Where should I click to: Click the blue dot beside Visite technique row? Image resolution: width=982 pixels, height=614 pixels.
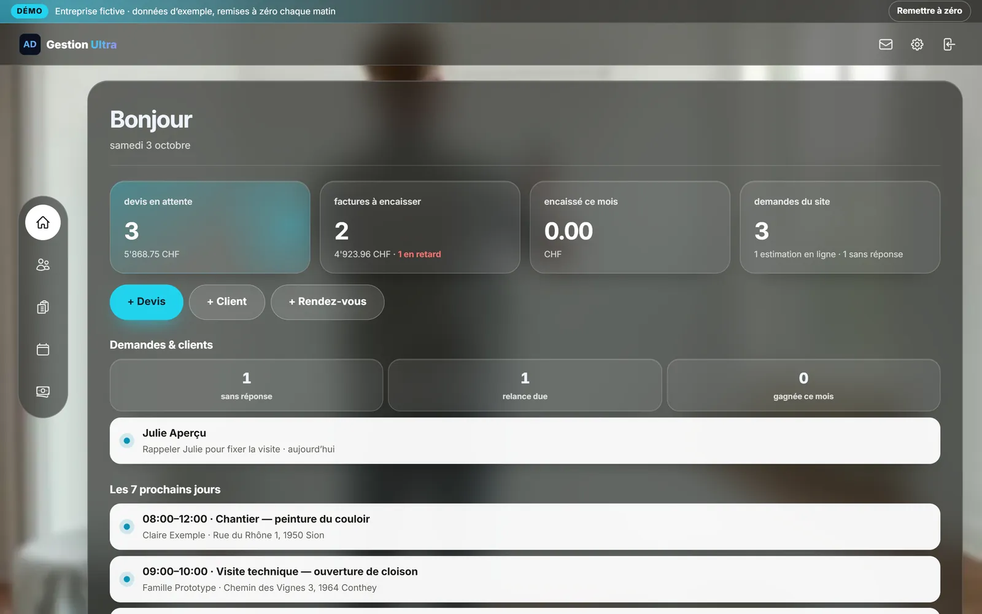pos(126,579)
